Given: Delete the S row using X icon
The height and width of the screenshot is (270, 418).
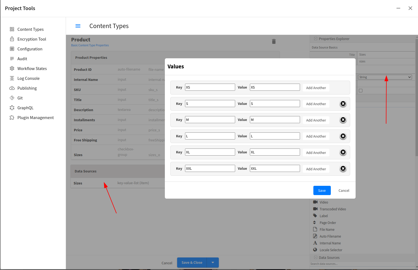Looking at the screenshot, I should pyautogui.click(x=343, y=104).
